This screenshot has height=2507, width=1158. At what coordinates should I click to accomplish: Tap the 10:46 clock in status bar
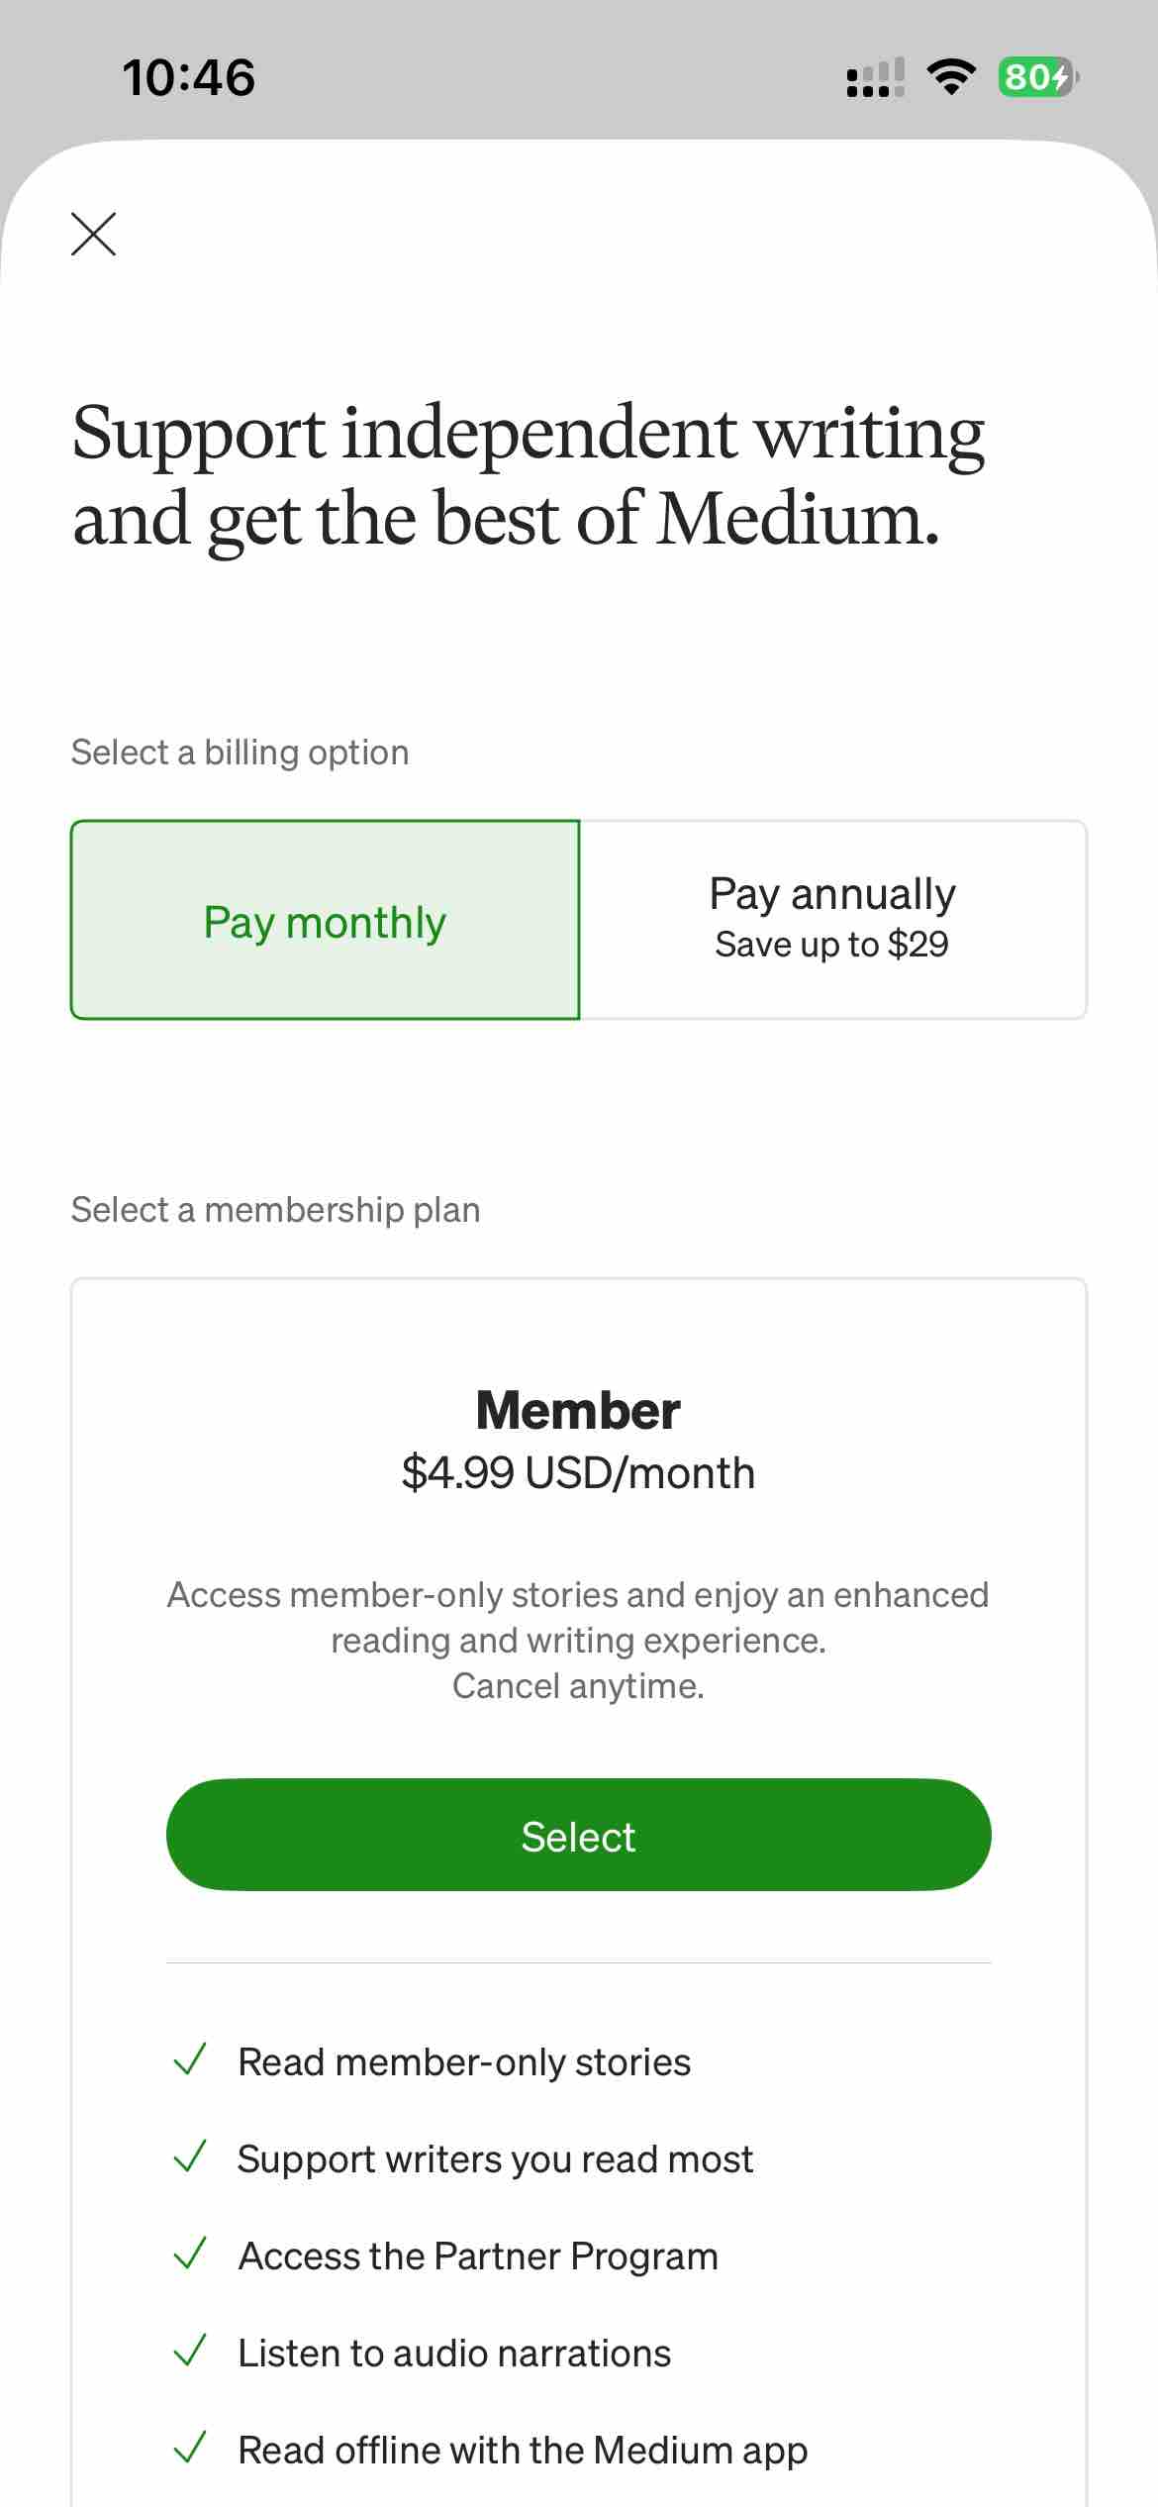pyautogui.click(x=188, y=77)
